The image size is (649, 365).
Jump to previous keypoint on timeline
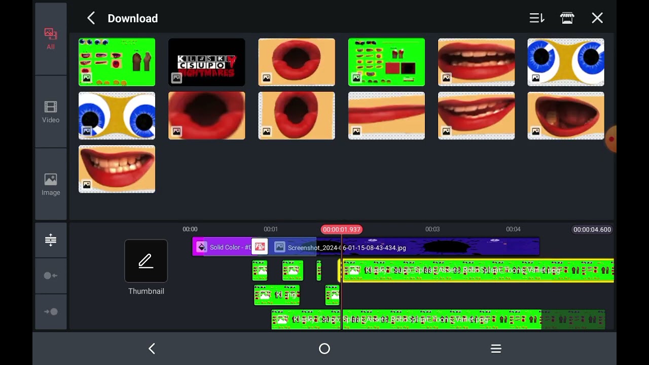point(51,276)
